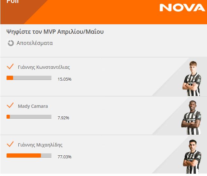Select the Mady Camara name label
Viewport: 207px width, 176px height.
coord(33,106)
